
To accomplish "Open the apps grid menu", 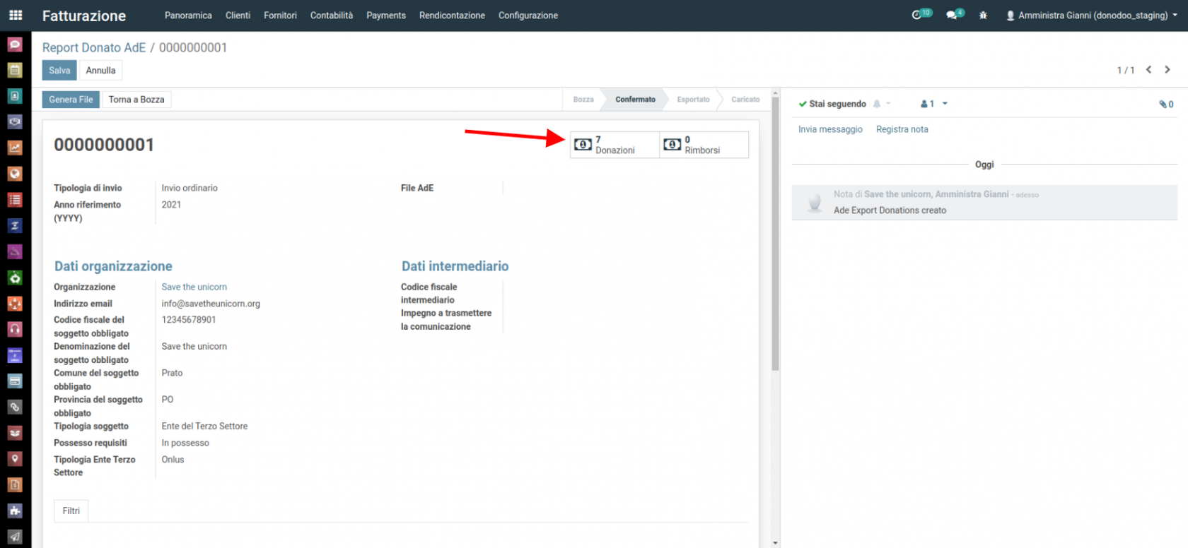I will point(15,15).
